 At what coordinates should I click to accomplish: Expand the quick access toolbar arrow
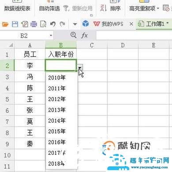coord(75,24)
